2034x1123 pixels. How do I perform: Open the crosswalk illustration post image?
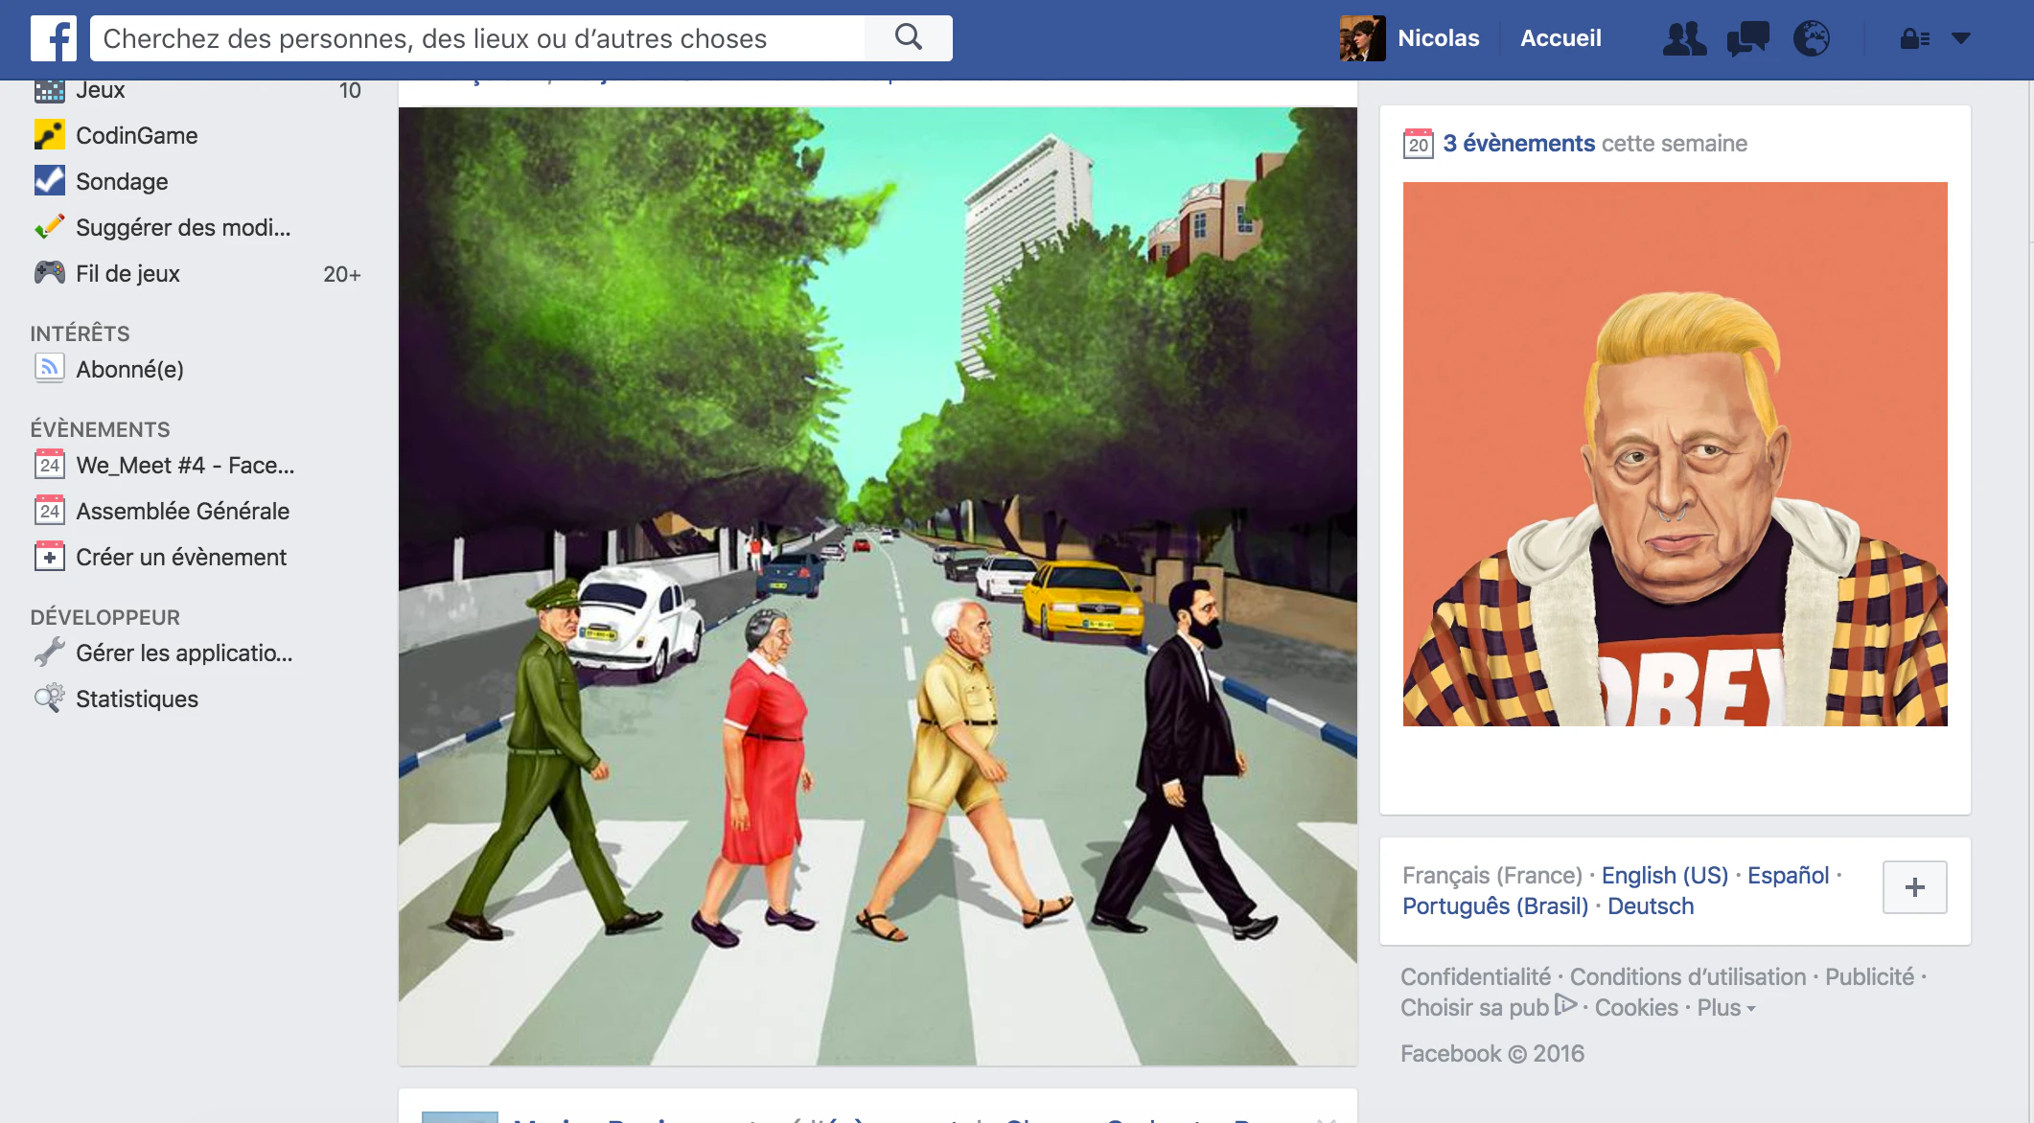(x=877, y=585)
